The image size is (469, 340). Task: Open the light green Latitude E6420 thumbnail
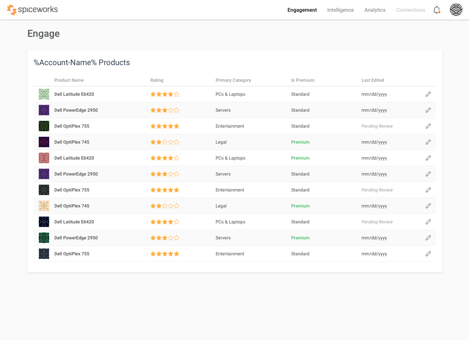(44, 94)
